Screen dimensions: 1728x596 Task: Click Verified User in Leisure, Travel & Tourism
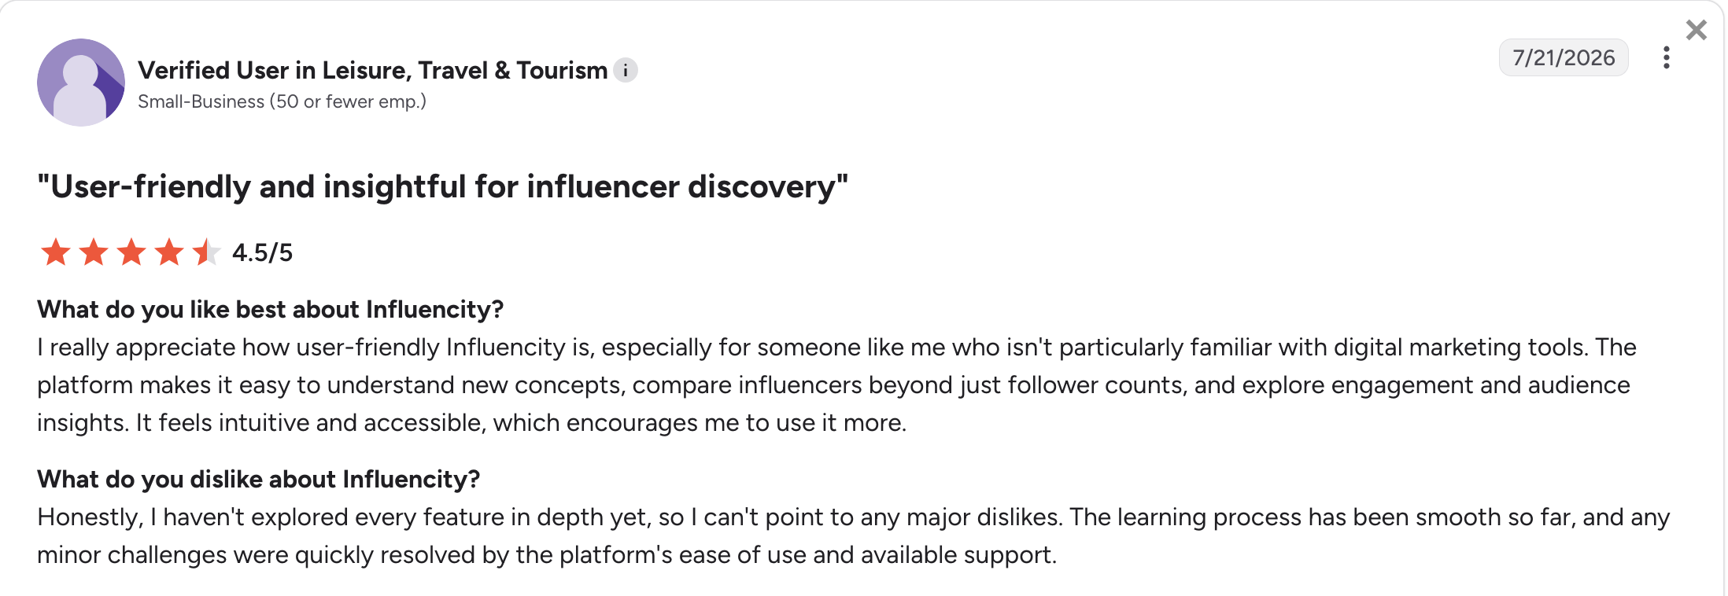coord(373,71)
